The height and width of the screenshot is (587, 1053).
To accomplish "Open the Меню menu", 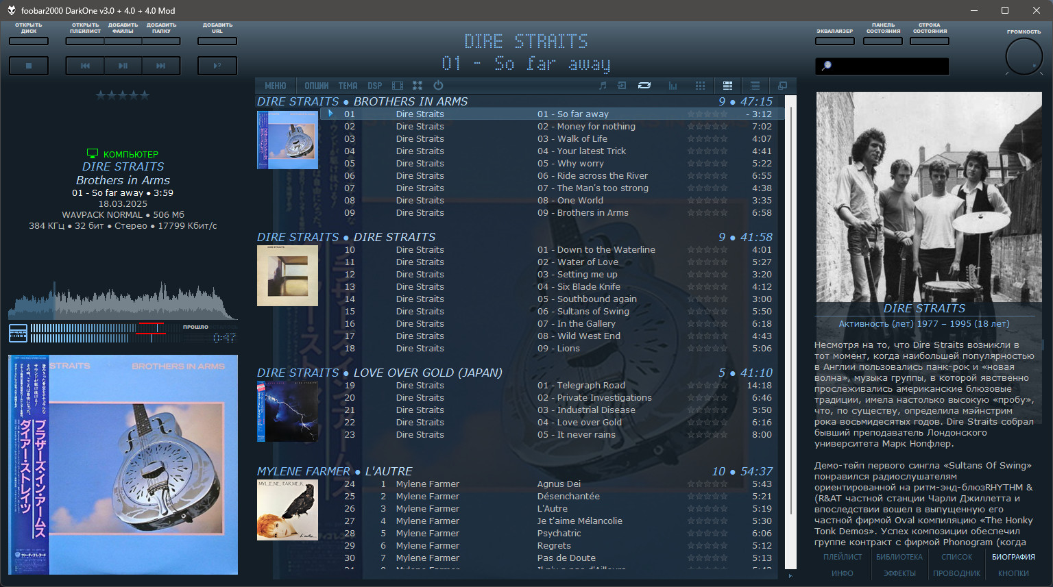I will pos(276,86).
